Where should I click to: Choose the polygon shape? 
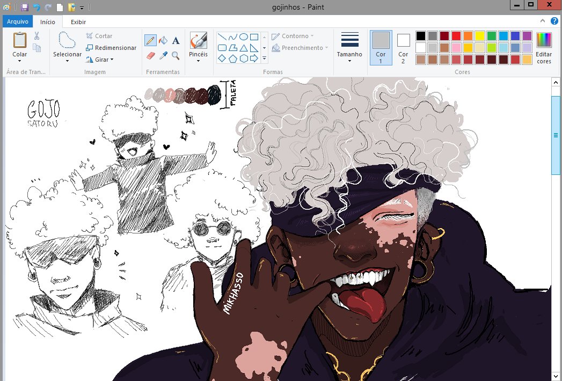click(x=233, y=48)
